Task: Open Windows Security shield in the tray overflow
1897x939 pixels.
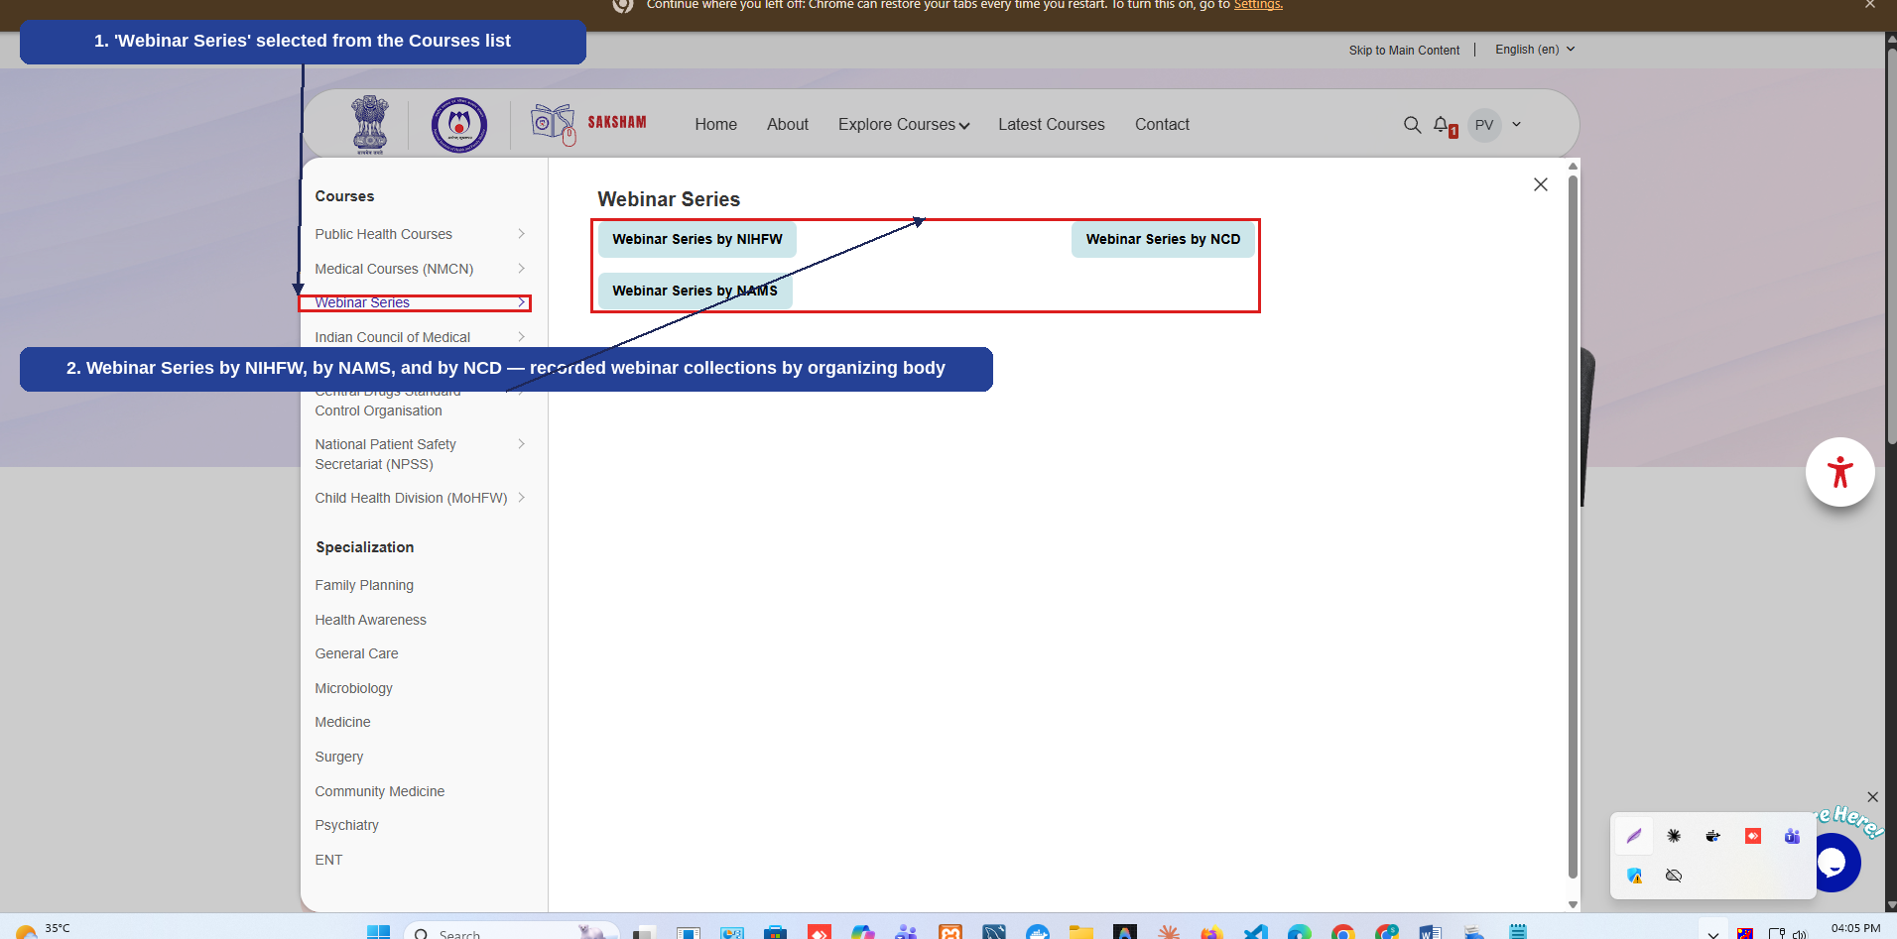Action: coord(1634,876)
